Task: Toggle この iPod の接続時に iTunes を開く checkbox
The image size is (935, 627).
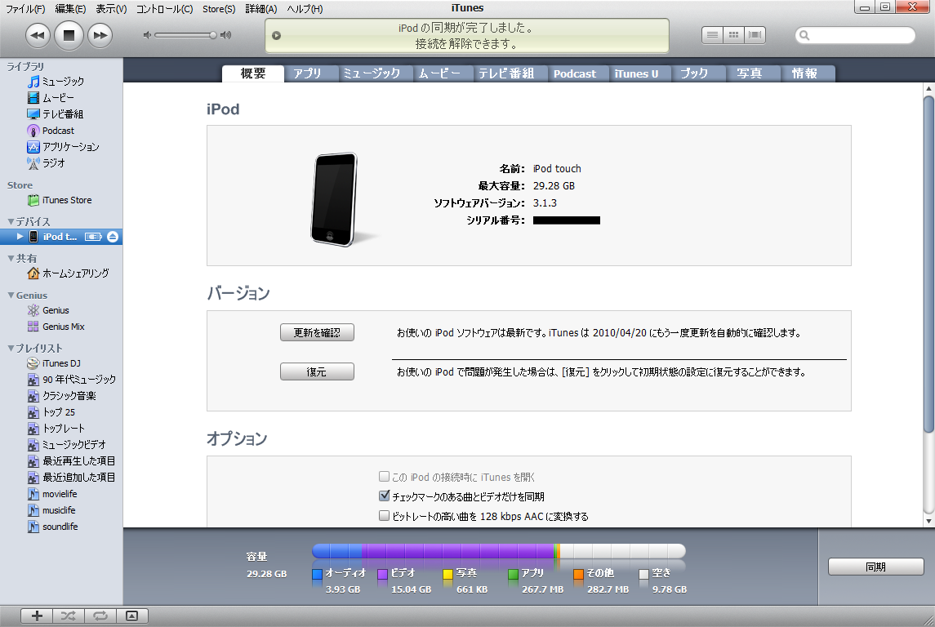Action: pos(384,477)
